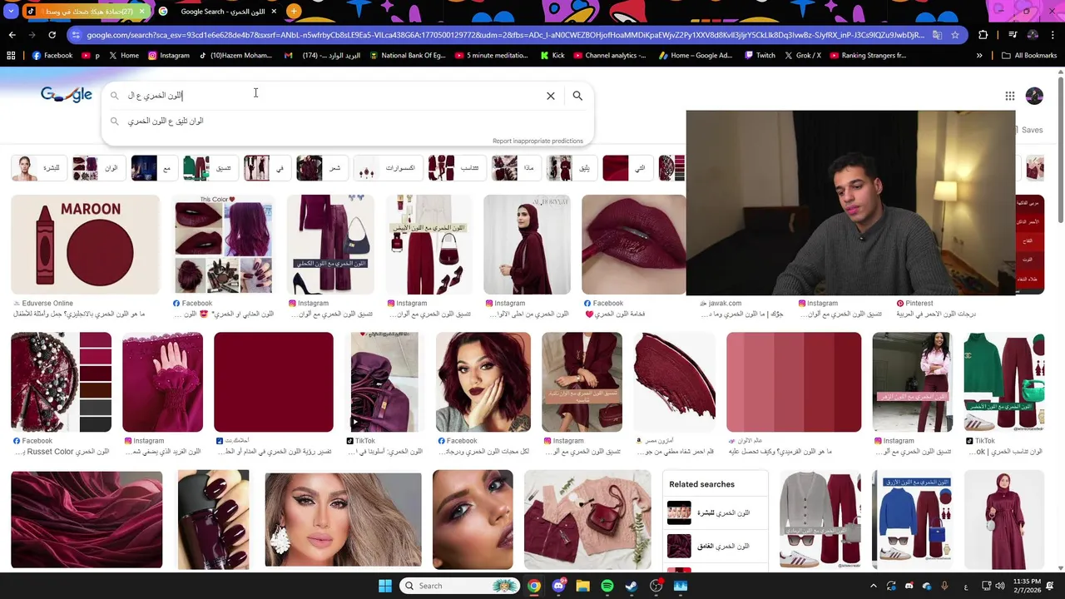The image size is (1065, 599).
Task: Open the microphone tray icon
Action: pos(944,586)
